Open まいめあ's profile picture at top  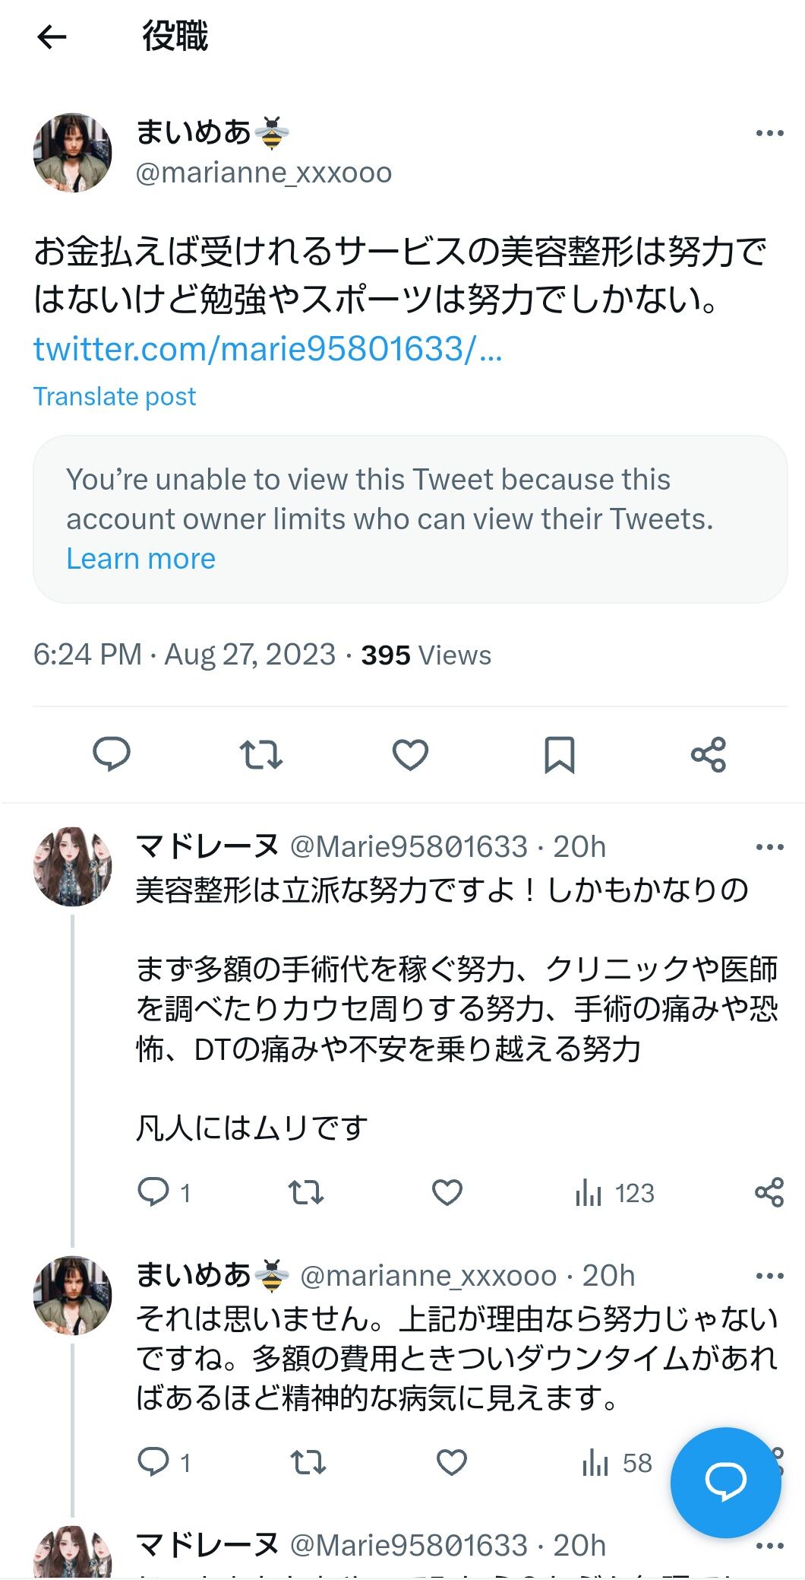point(73,153)
